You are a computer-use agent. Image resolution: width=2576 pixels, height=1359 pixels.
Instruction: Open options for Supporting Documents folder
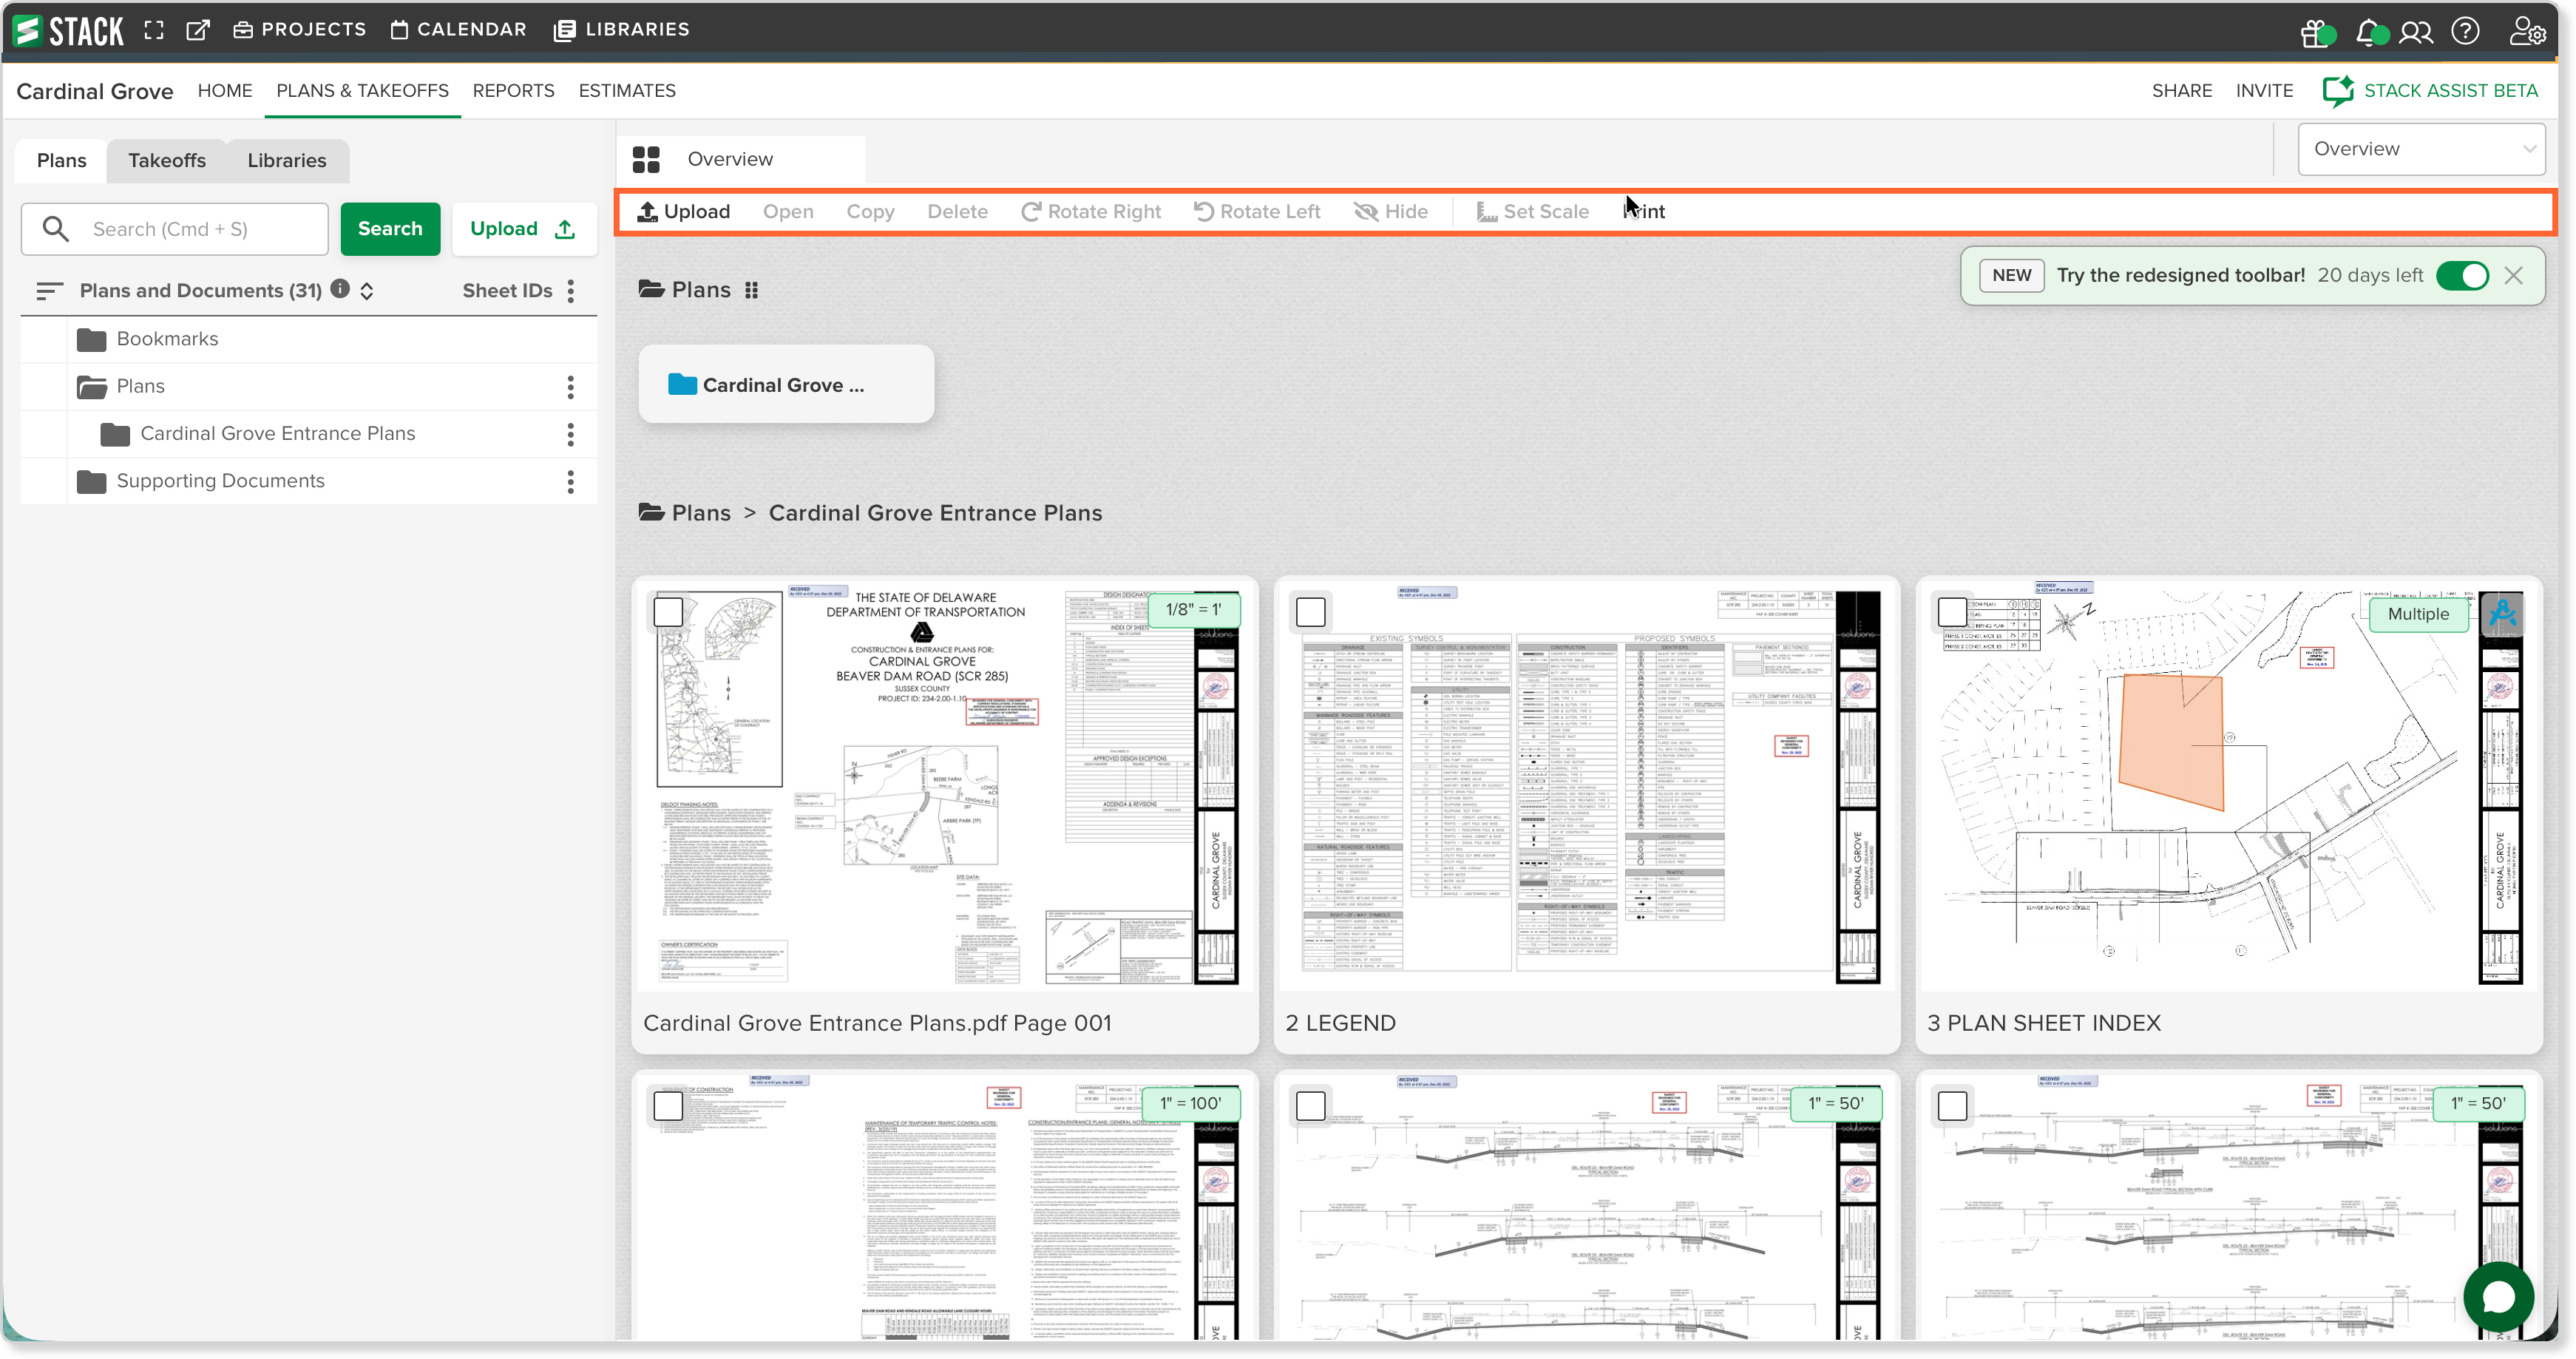tap(571, 482)
